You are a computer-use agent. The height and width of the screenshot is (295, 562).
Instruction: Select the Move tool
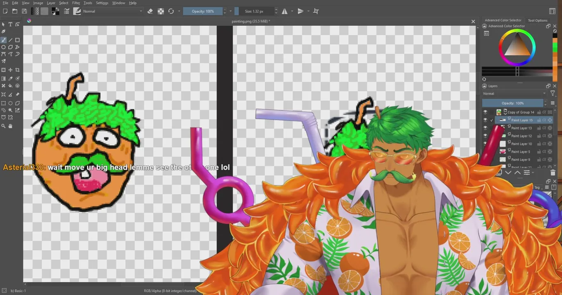pos(10,70)
